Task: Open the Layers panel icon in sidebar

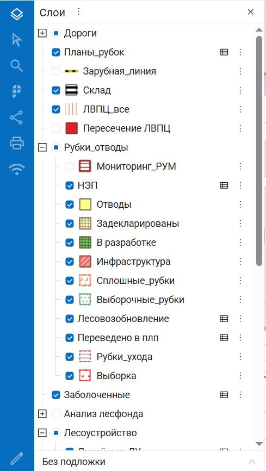Action: pyautogui.click(x=17, y=14)
